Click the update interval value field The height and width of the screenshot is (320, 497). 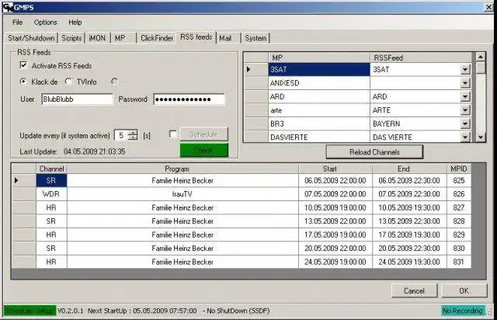pos(121,135)
